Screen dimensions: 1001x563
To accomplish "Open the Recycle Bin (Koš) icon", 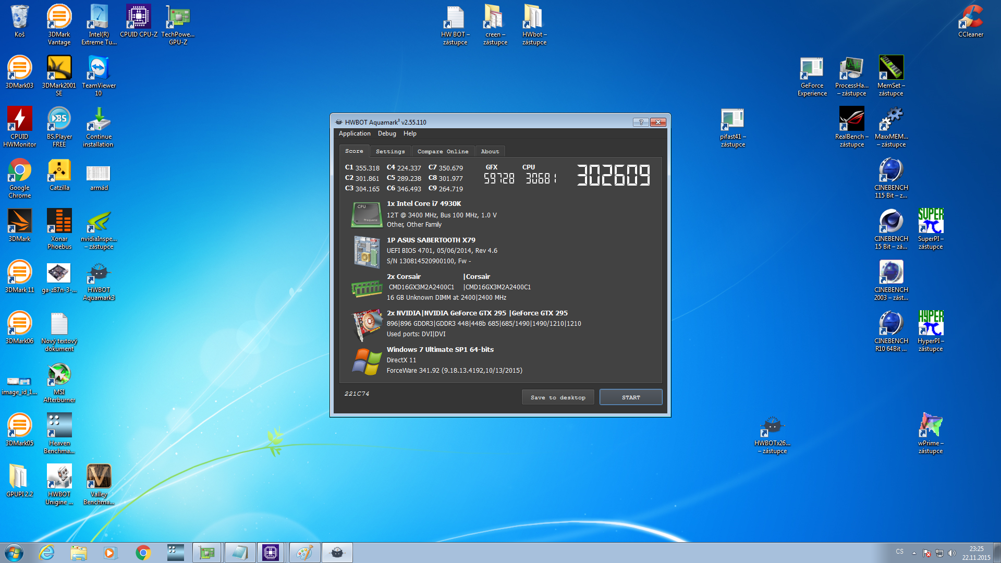I will tap(19, 21).
